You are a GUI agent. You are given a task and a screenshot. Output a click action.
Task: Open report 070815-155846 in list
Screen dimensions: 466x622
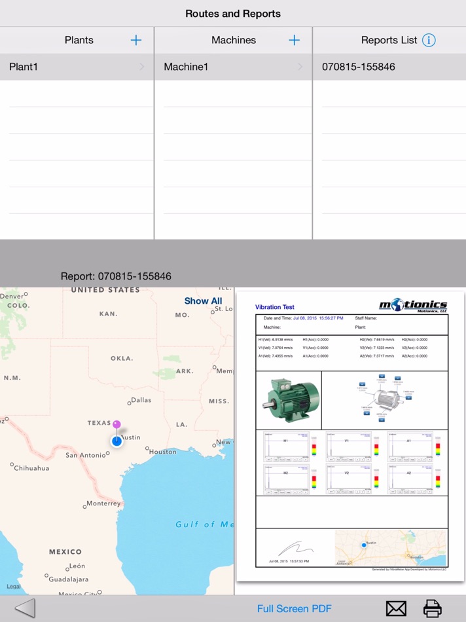(389, 67)
